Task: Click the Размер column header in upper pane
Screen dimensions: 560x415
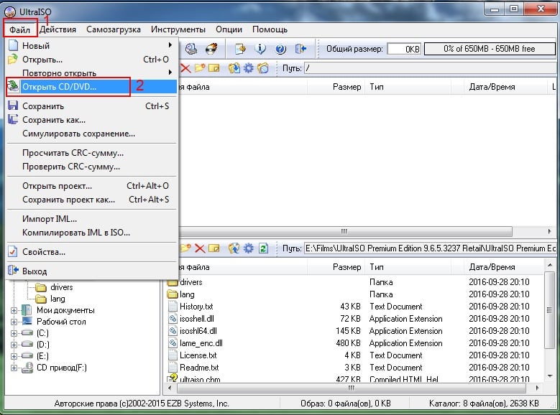Action: tap(346, 87)
